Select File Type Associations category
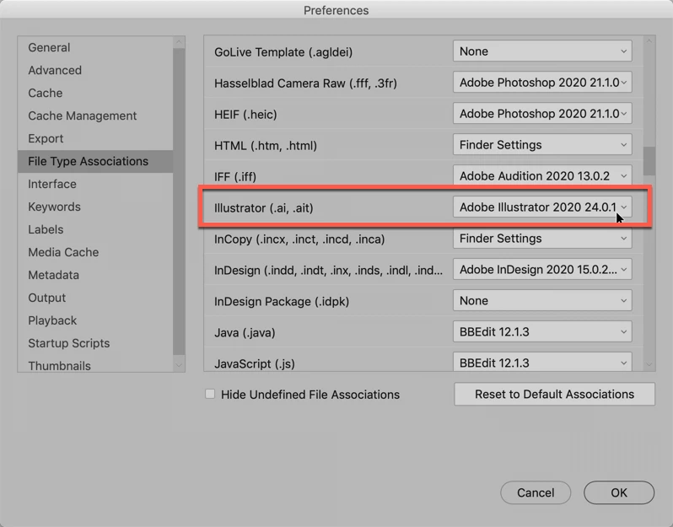The width and height of the screenshot is (673, 527). (x=95, y=161)
